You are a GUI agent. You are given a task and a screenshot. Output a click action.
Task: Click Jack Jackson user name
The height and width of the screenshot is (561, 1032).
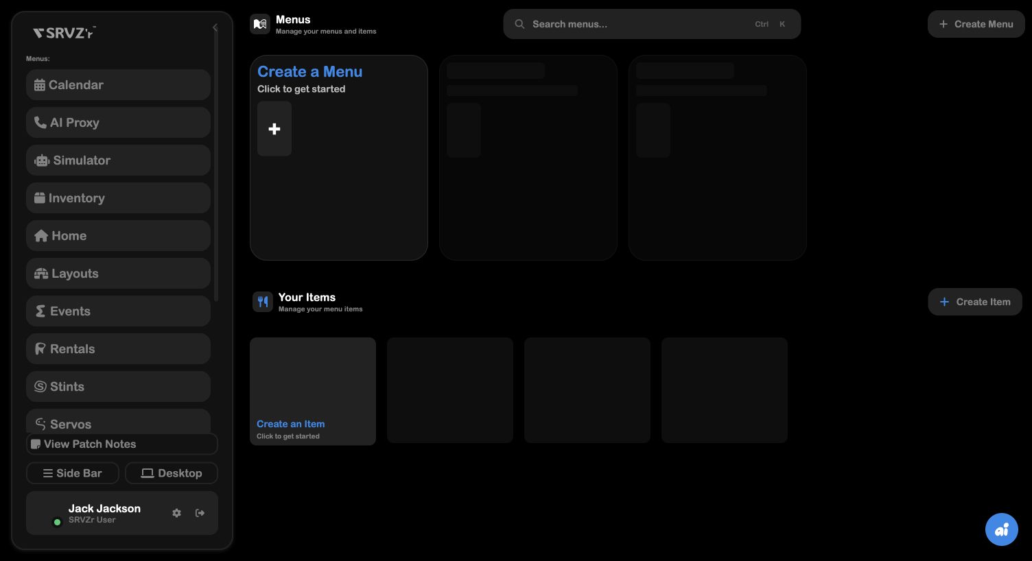pos(104,508)
